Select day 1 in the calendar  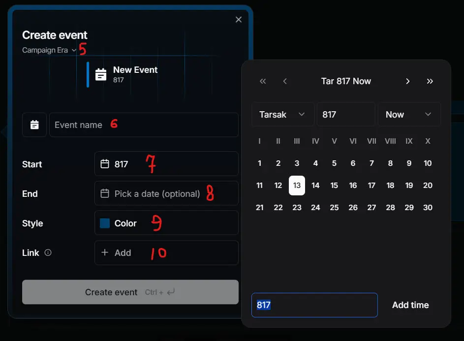coord(259,163)
